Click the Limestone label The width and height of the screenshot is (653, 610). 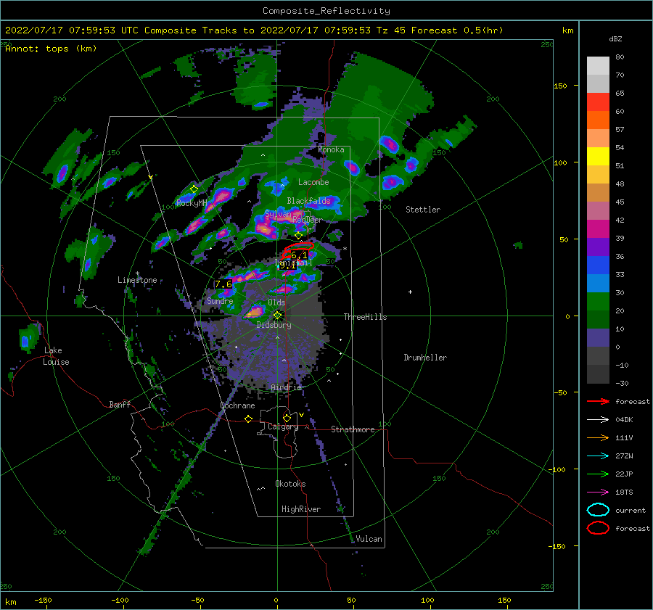[137, 280]
